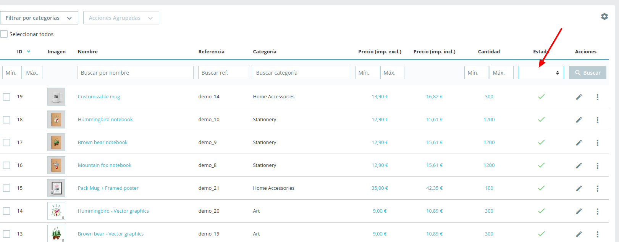This screenshot has height=242, width=619.
Task: Open more actions for Hummingbird - Vector graphics
Action: pos(597,211)
